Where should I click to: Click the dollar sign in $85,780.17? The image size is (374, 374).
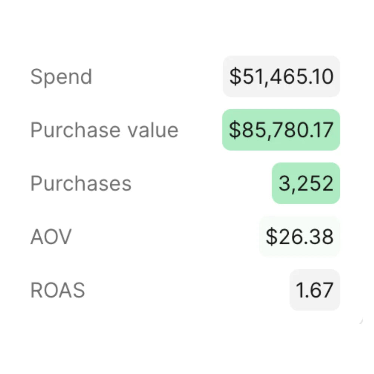tap(234, 130)
